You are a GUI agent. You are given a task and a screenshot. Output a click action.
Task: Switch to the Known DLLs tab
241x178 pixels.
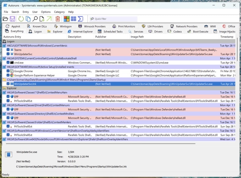tap(37, 27)
